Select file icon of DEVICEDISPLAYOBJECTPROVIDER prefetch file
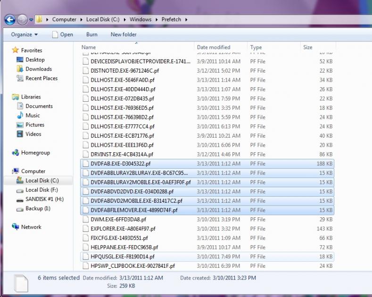Image resolution: width=372 pixels, height=297 pixels. point(85,61)
